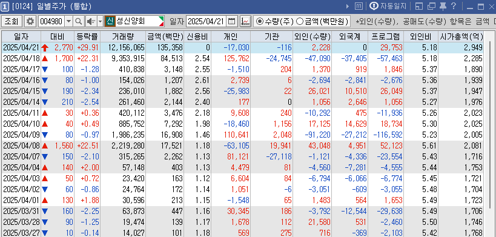Click the 2025/03/31 date cell
The width and height of the screenshot is (496, 237).
point(21,212)
